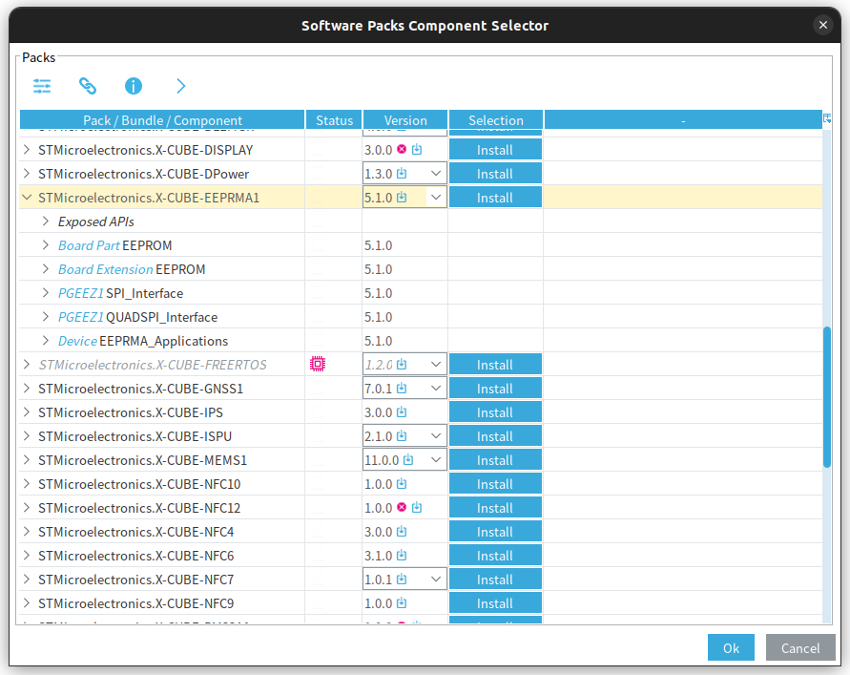Click download icon beside X-CUBE-NFC6 version 3.1.0
The image size is (850, 675).
401,555
